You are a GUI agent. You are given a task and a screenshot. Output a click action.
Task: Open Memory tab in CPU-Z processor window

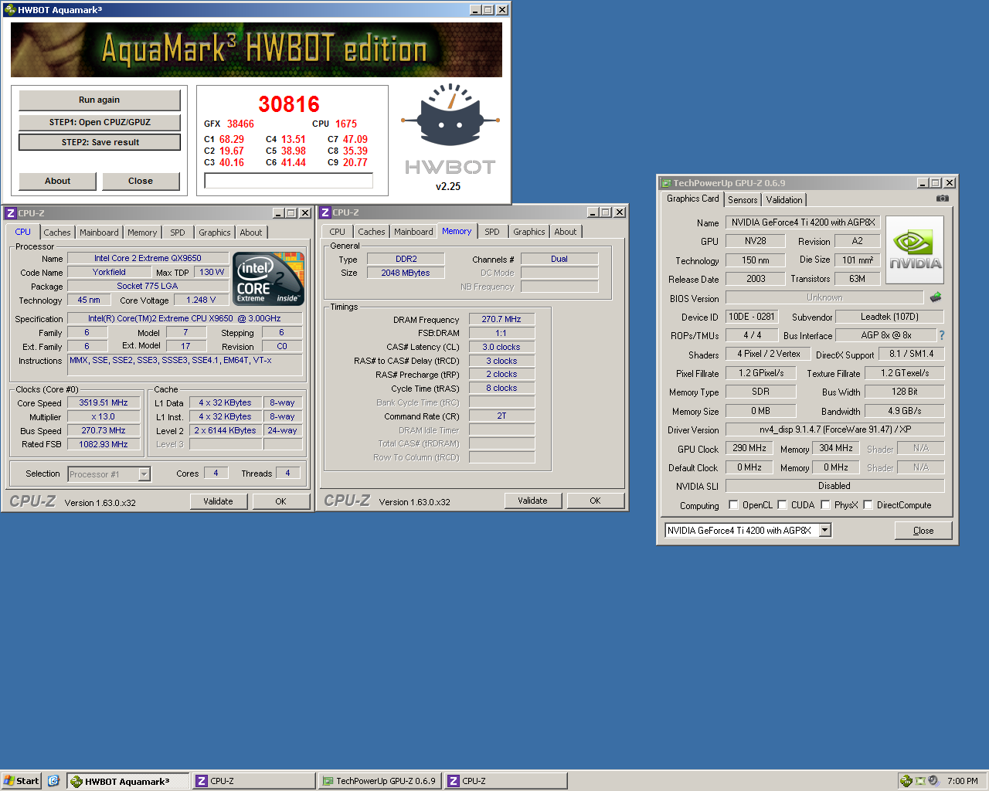point(142,233)
